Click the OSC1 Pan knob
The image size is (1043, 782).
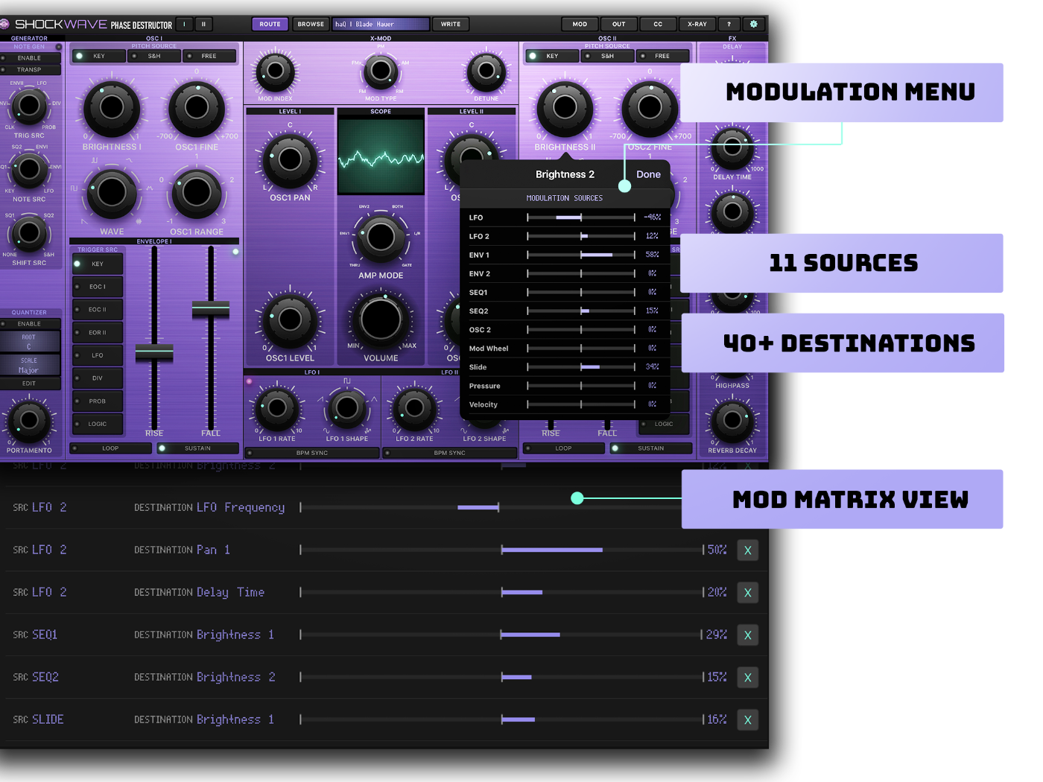[290, 159]
